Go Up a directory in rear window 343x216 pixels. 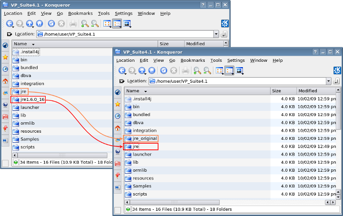point(30,24)
